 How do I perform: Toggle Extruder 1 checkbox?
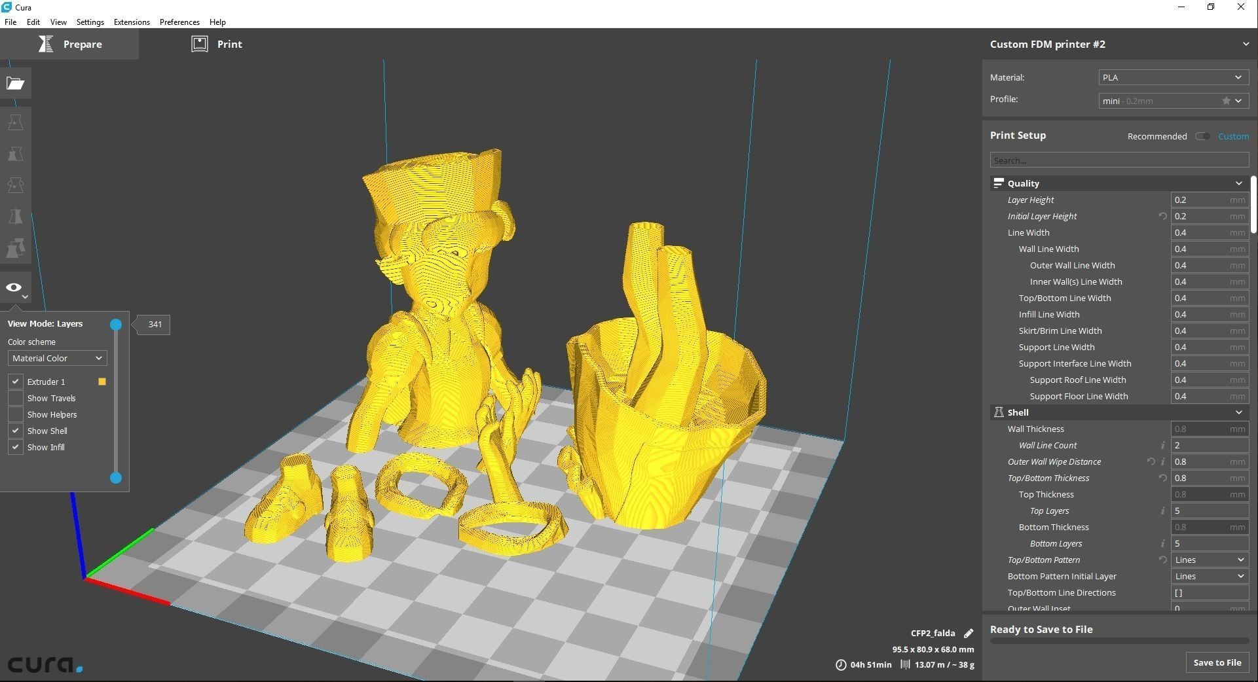coord(16,382)
